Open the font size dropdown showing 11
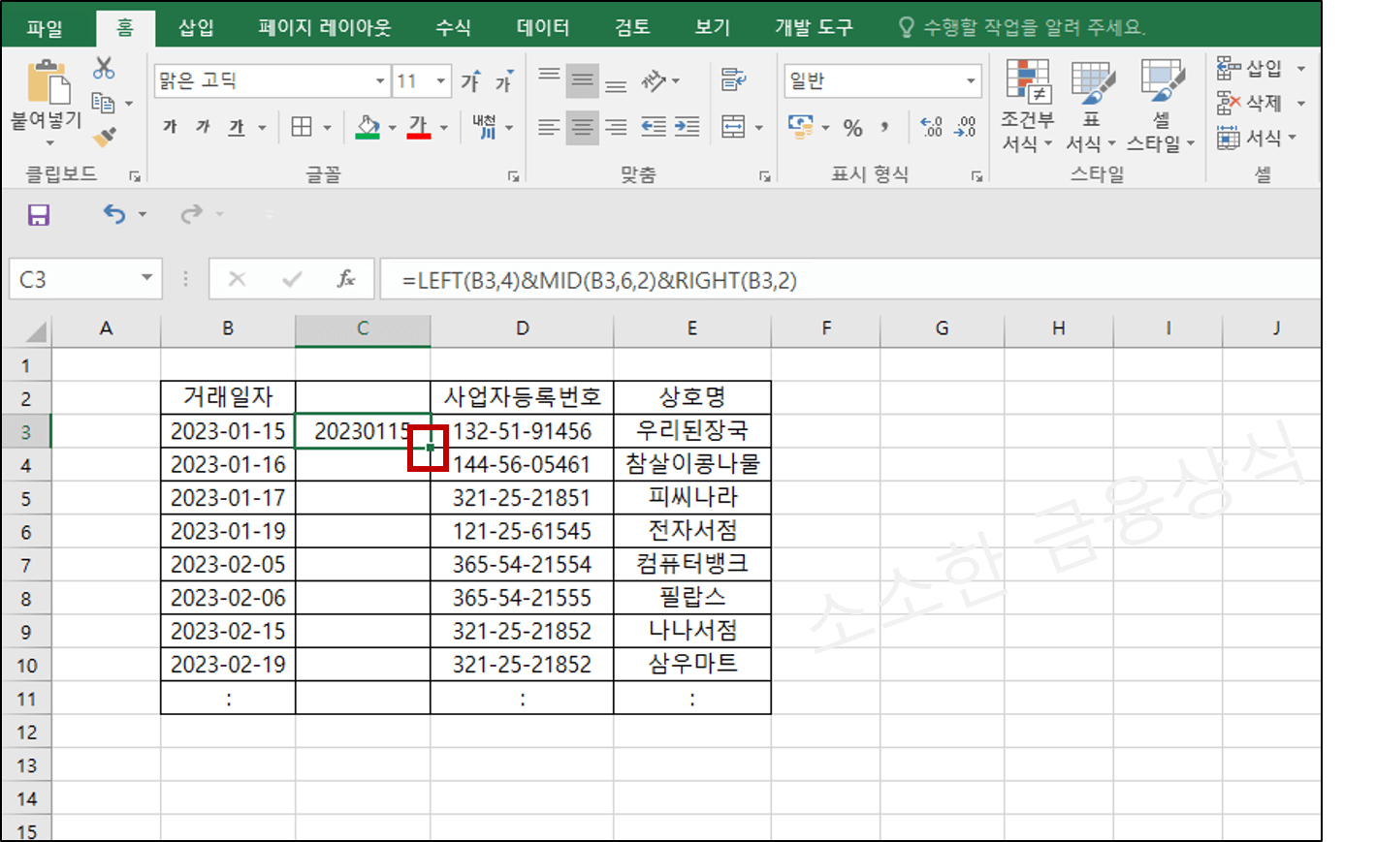The image size is (1376, 842). [x=441, y=80]
